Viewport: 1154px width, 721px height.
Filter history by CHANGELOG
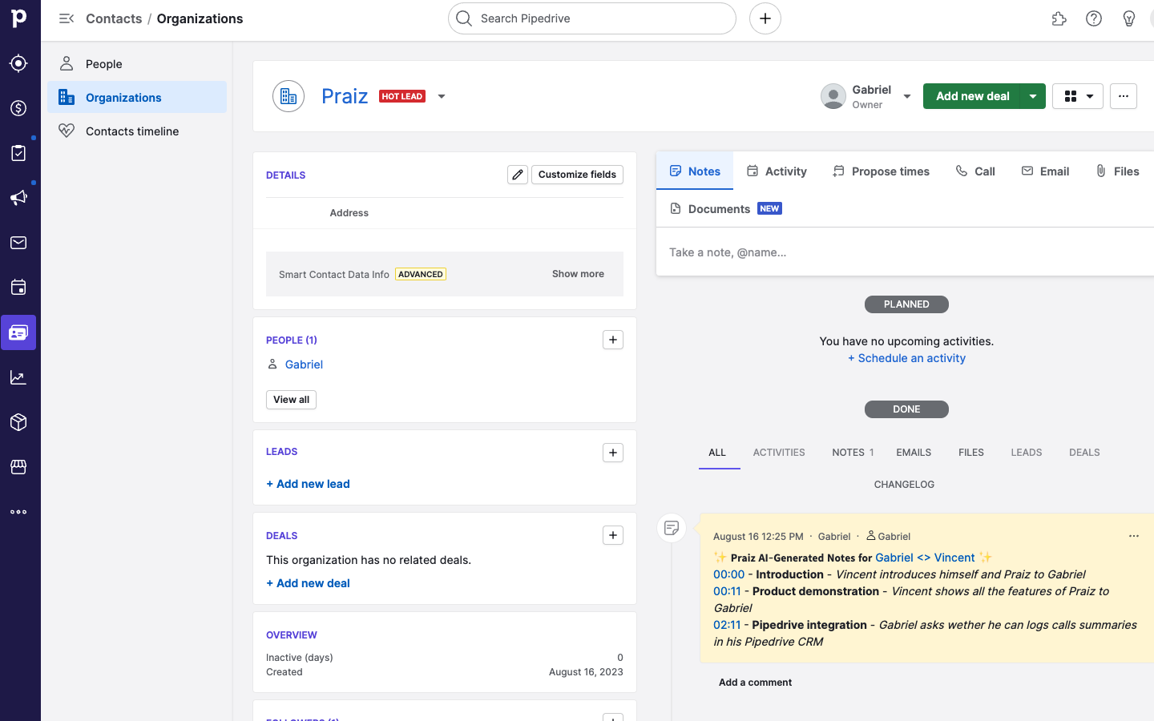904,485
